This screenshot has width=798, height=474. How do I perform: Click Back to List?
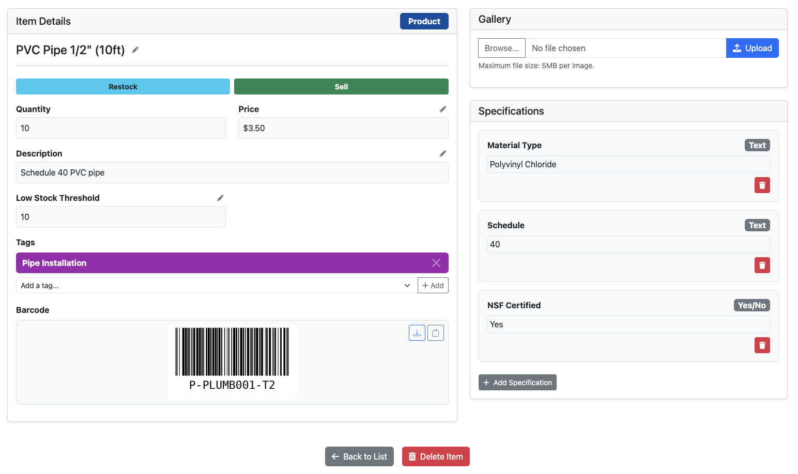click(x=359, y=456)
